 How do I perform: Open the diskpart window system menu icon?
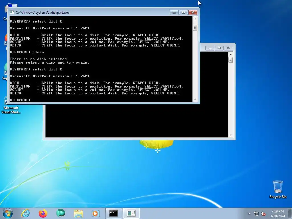click(x=12, y=12)
